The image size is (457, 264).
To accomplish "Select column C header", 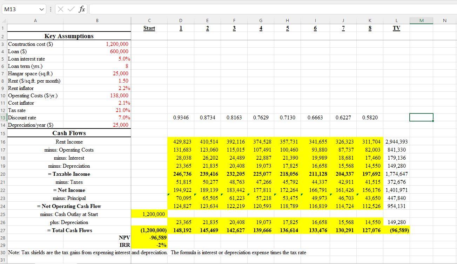I will [149, 20].
